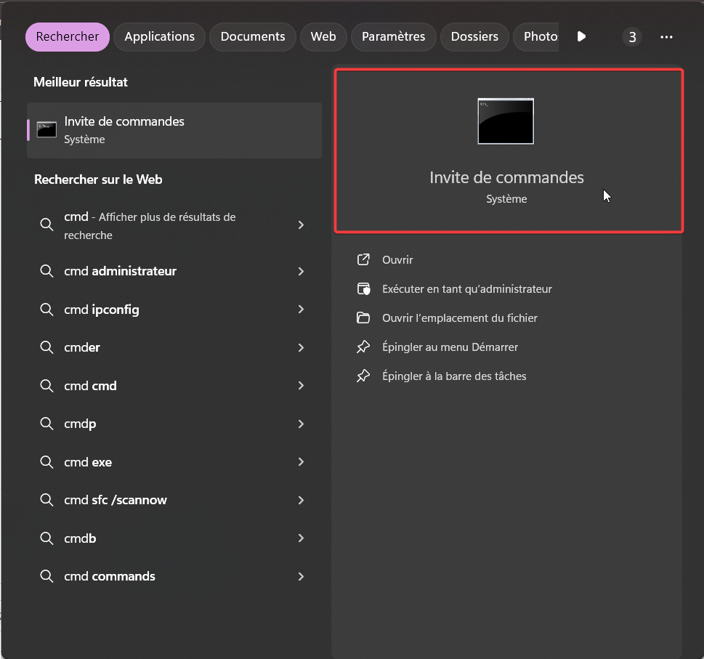Select the cmd administrateur suggestion
The image size is (704, 659).
point(174,271)
